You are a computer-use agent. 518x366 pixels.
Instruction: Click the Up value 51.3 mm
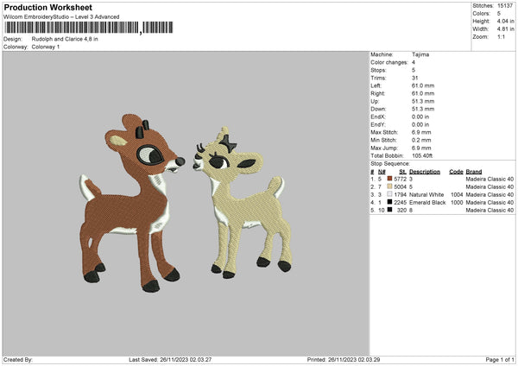(423, 101)
